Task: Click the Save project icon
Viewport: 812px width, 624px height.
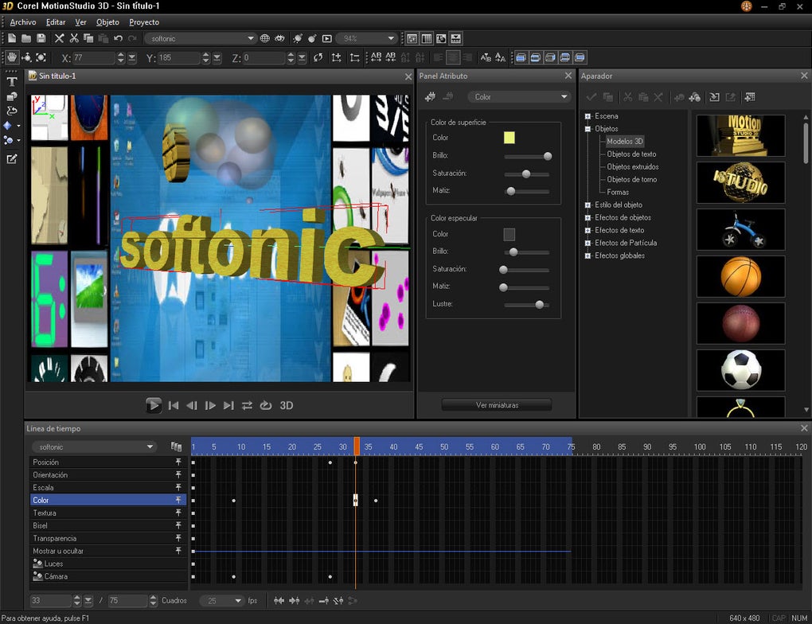Action: [41, 38]
